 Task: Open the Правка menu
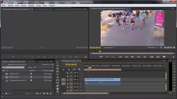tap(11, 5)
